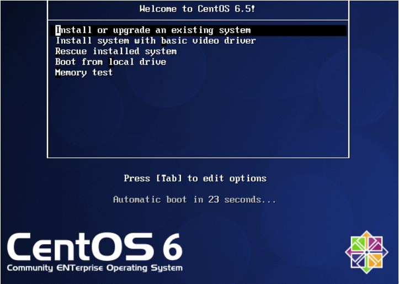Pick "Boot from local drive" option
399x284 pixels.
tap(111, 62)
